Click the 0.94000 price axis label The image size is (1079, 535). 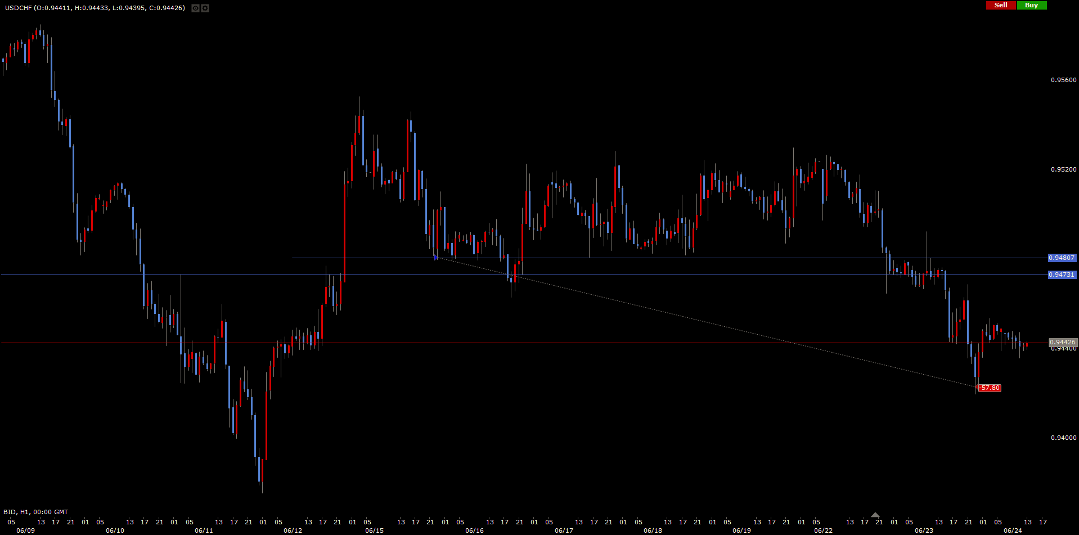click(x=1063, y=438)
